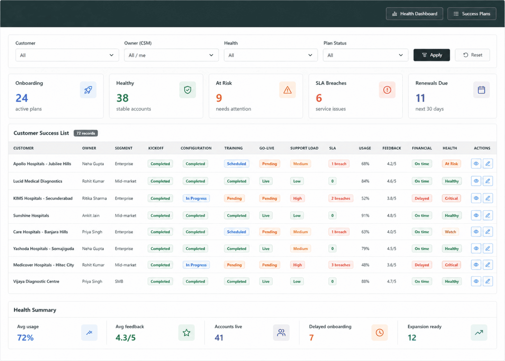Edit Yashoda Hospitals - Somajiguda row
This screenshot has height=361, width=505.
[x=488, y=248]
